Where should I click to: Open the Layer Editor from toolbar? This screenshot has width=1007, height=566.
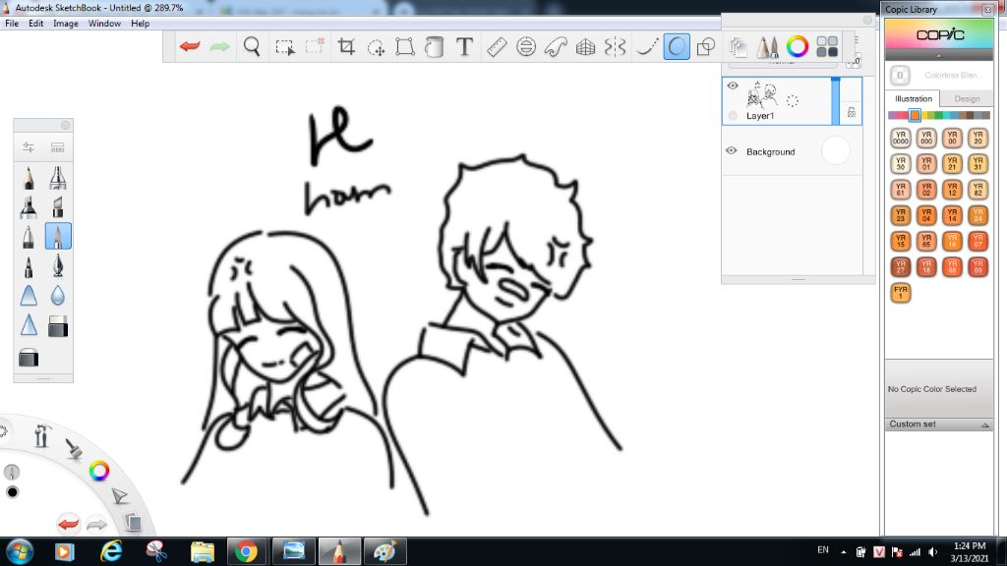pos(738,47)
